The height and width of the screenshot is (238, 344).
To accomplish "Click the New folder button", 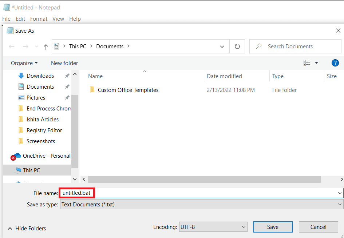I will [x=64, y=63].
